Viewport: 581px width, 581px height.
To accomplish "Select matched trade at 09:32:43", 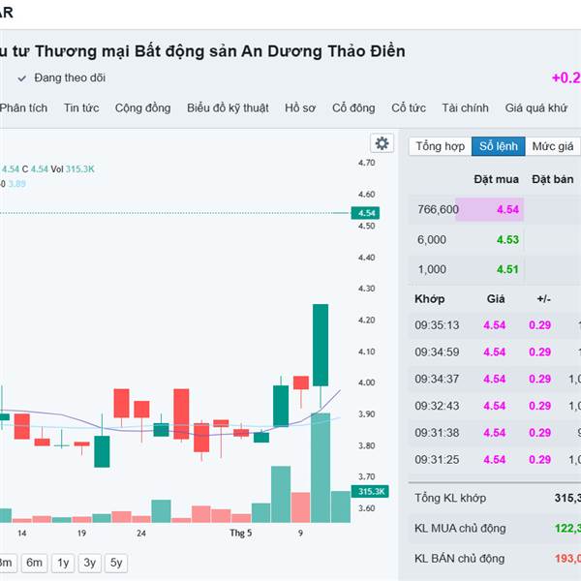I will point(495,406).
